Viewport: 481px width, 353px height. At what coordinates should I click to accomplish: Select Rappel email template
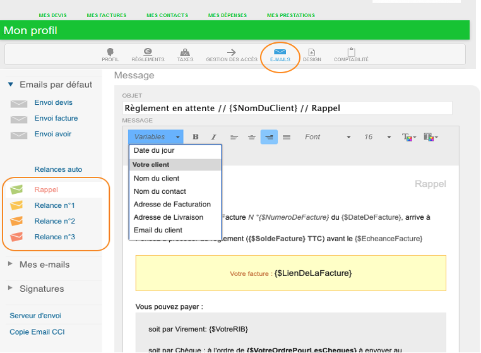pos(46,189)
